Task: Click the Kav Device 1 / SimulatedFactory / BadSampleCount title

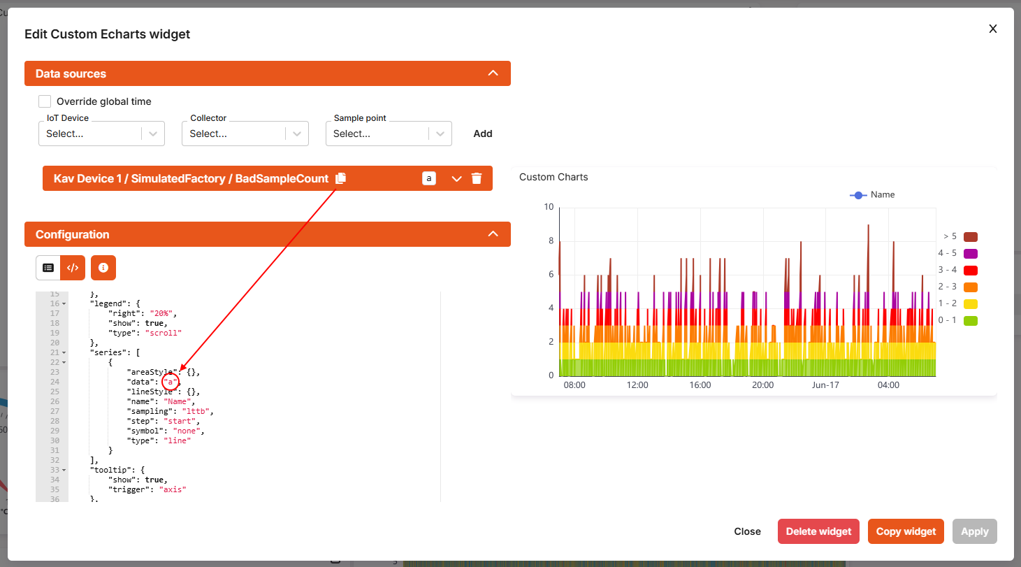Action: pos(191,178)
